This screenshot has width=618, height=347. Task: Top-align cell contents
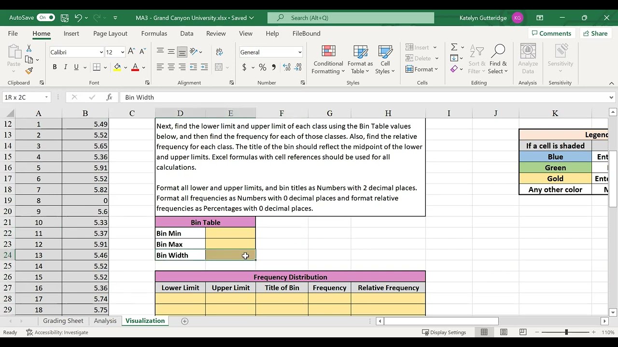(160, 52)
